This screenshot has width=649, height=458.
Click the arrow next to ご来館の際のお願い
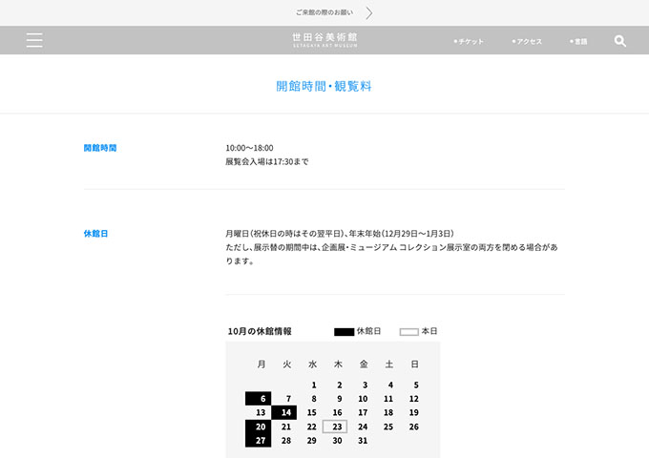tap(368, 13)
